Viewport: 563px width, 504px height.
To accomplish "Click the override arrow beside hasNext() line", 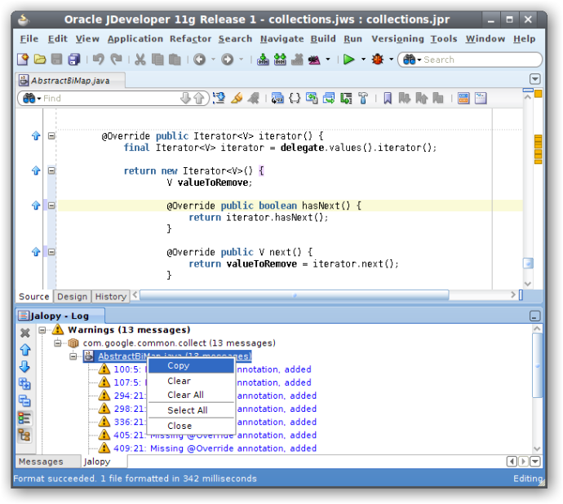I will [36, 206].
